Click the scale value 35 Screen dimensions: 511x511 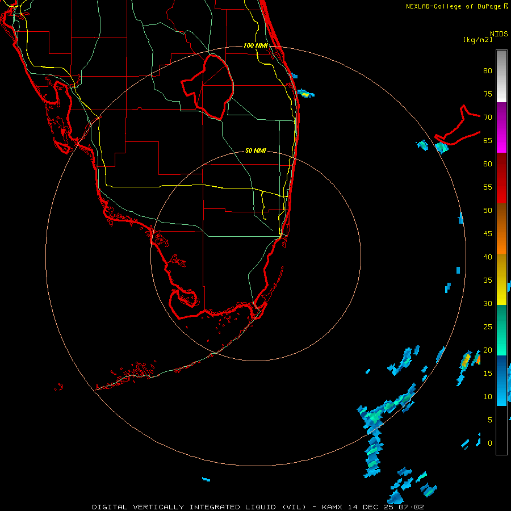coord(488,280)
